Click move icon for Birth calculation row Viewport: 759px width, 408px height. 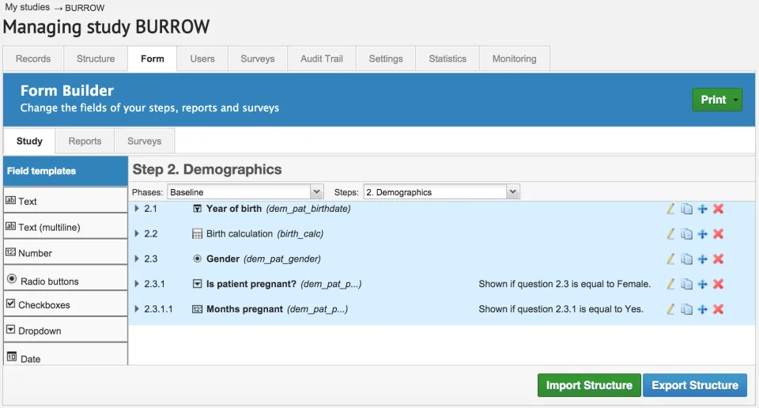tap(702, 234)
